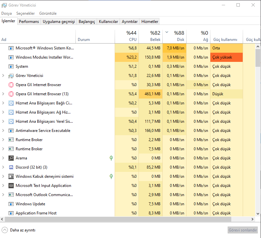Click the Arama magnifier icon
The width and height of the screenshot is (261, 238).
[x=11, y=158]
